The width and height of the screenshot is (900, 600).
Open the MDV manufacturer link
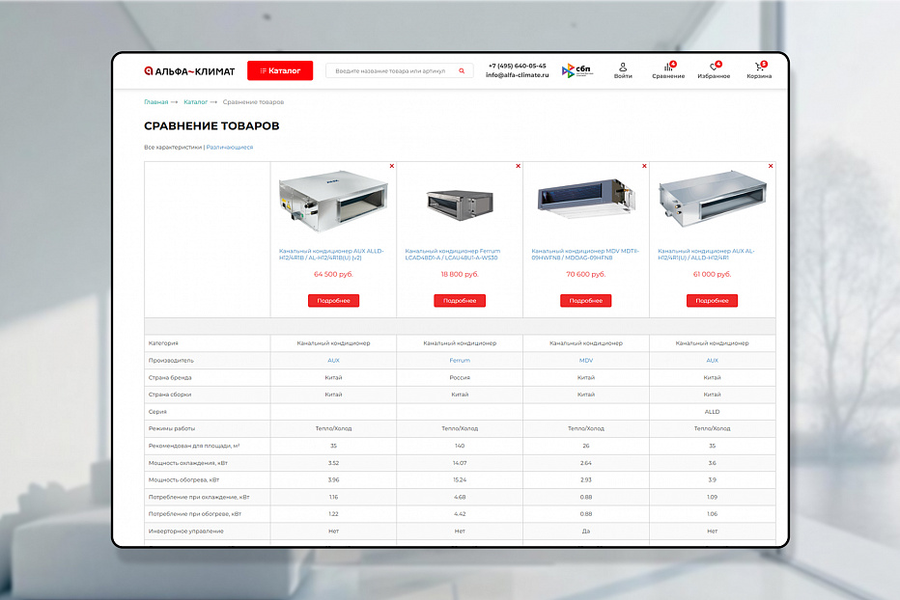click(586, 360)
